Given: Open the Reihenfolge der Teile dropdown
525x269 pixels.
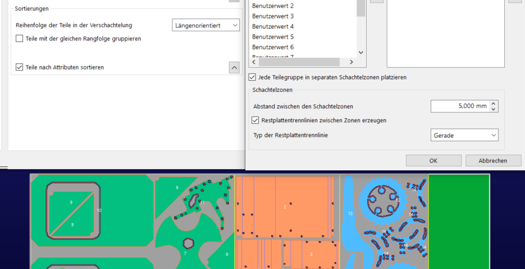Looking at the screenshot, I should [206, 25].
